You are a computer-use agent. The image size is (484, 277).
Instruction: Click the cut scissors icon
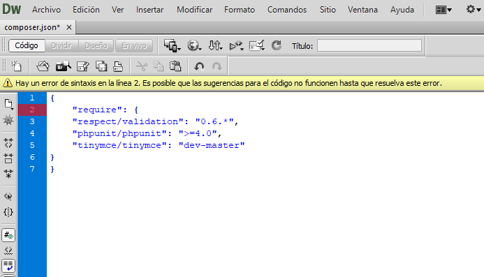(x=141, y=66)
